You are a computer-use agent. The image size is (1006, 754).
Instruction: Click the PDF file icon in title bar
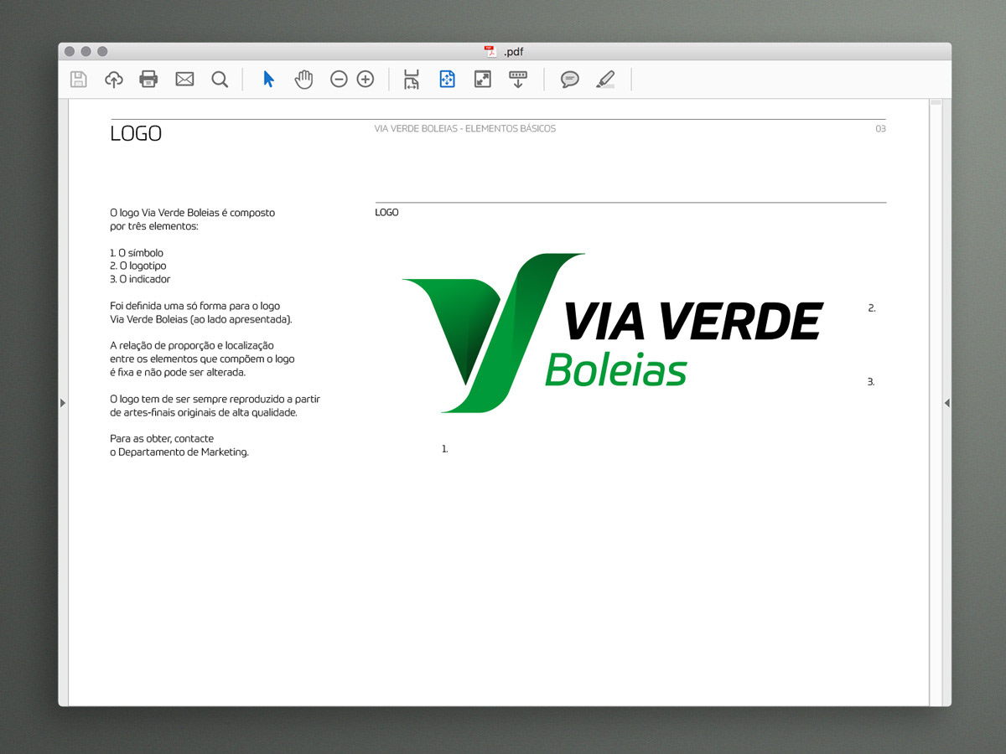click(x=490, y=51)
